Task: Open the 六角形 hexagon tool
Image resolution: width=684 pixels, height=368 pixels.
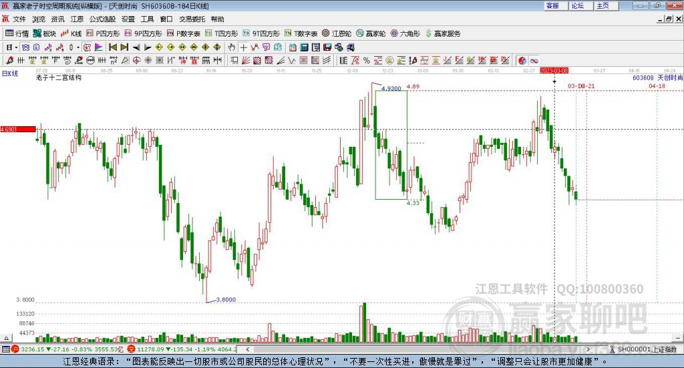Action: 405,33
